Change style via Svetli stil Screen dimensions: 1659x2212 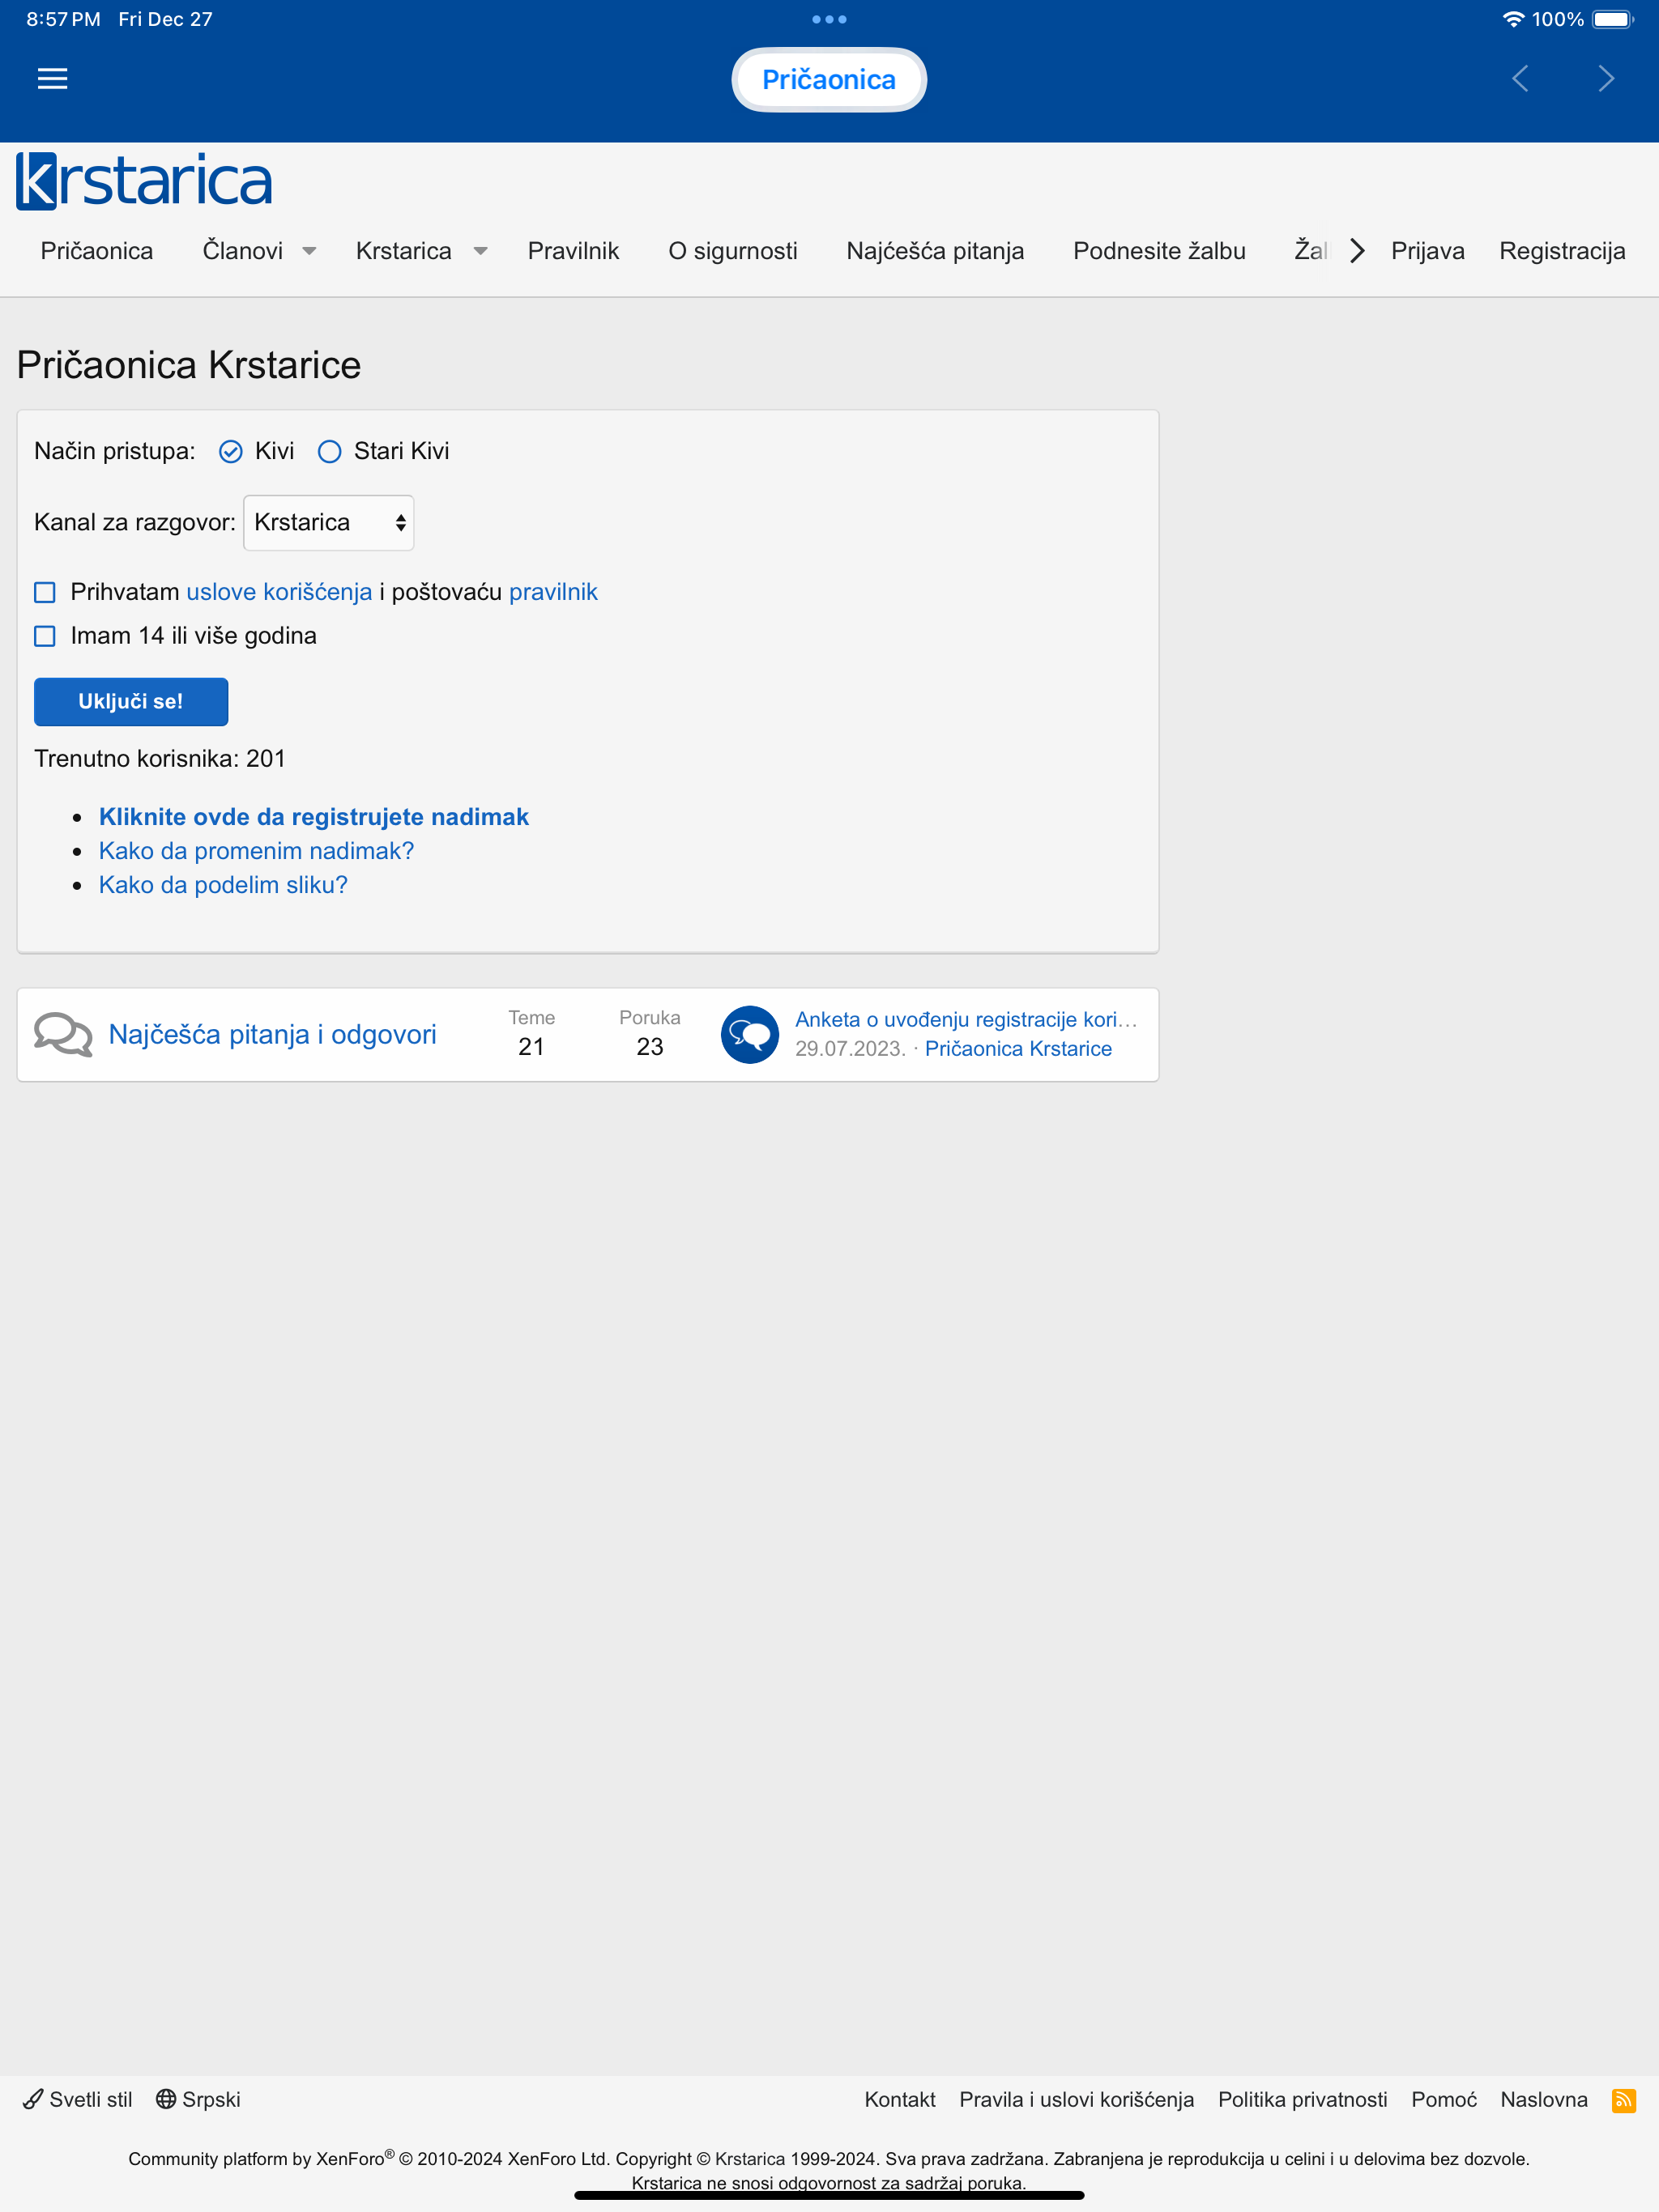click(x=78, y=2099)
